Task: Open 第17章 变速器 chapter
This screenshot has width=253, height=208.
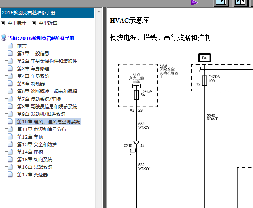Action: [x=32, y=175]
